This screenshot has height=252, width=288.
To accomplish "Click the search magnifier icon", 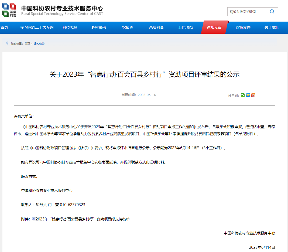I will [x=272, y=12].
